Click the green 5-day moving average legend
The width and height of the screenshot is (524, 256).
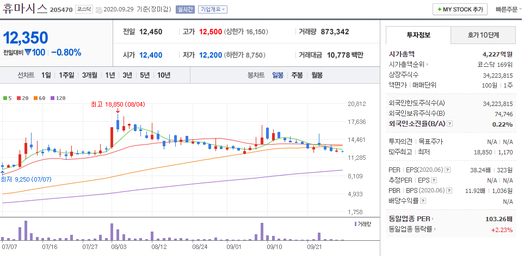click(8, 98)
